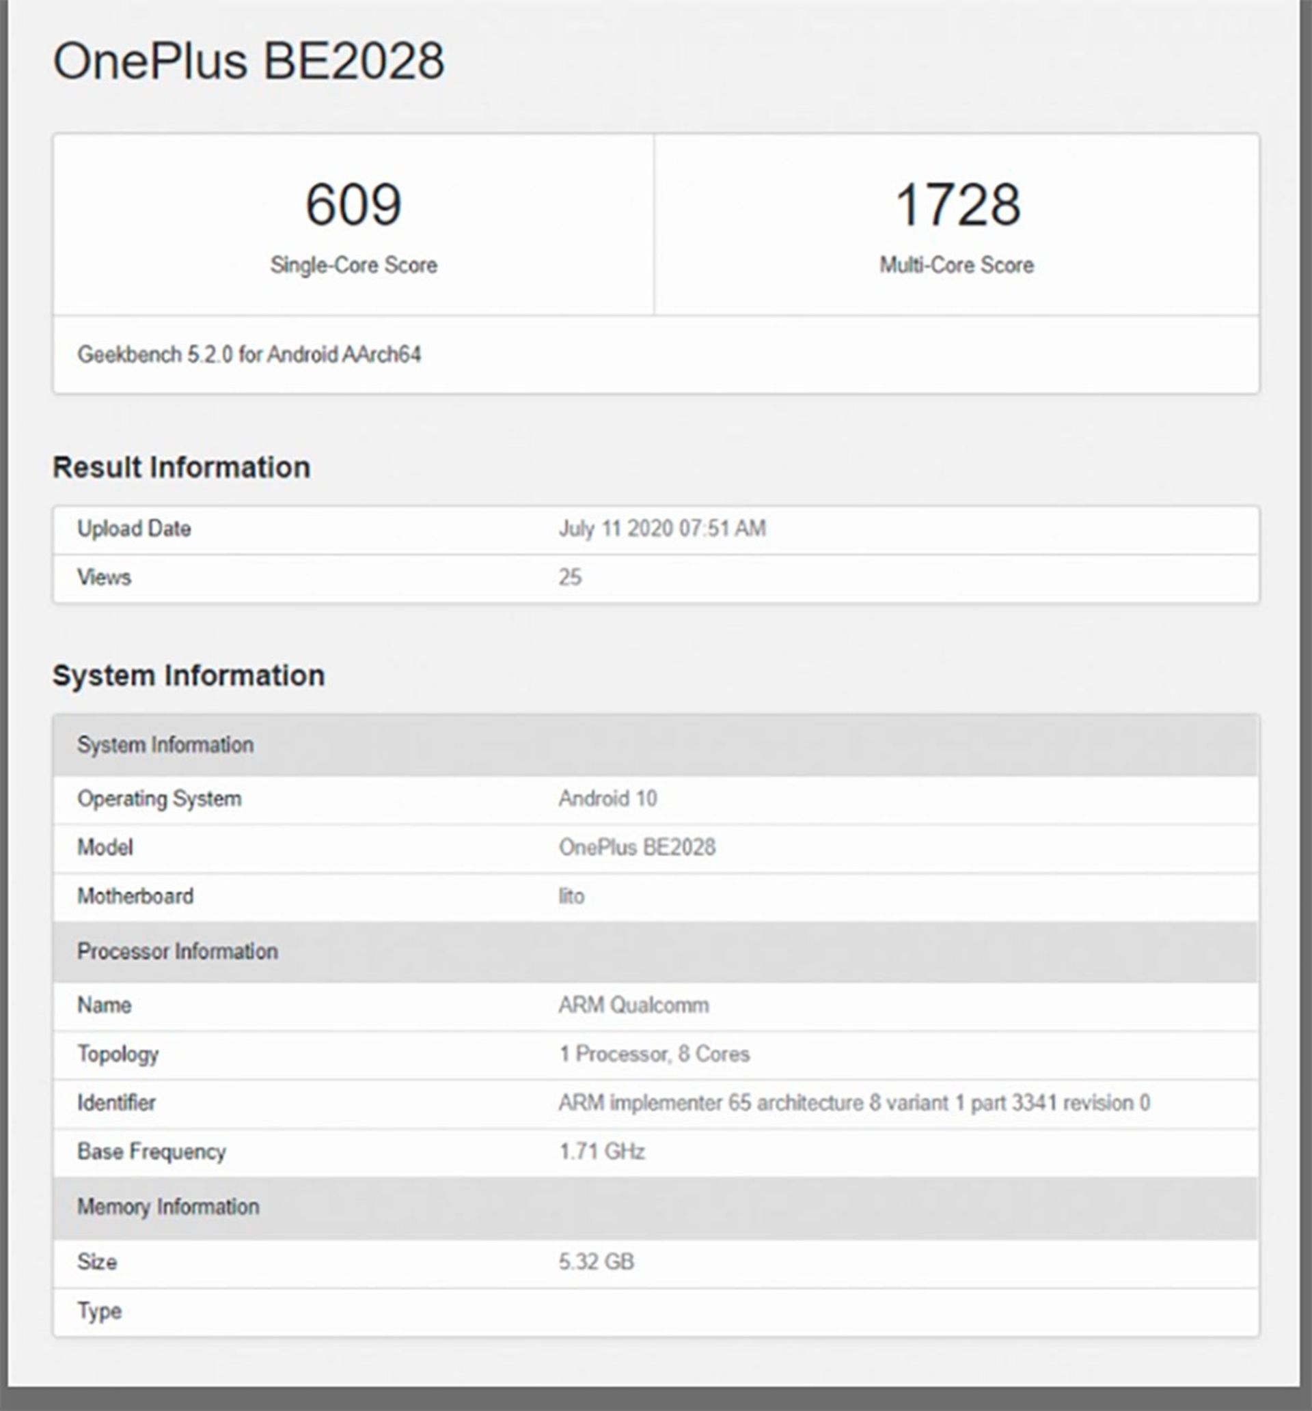Click the Geekbench 5.2.0 for Android AArch64 text
The height and width of the screenshot is (1411, 1312).
coord(249,354)
